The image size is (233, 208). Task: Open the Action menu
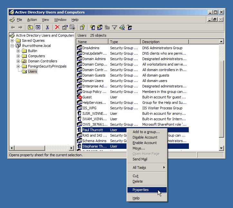(32, 20)
